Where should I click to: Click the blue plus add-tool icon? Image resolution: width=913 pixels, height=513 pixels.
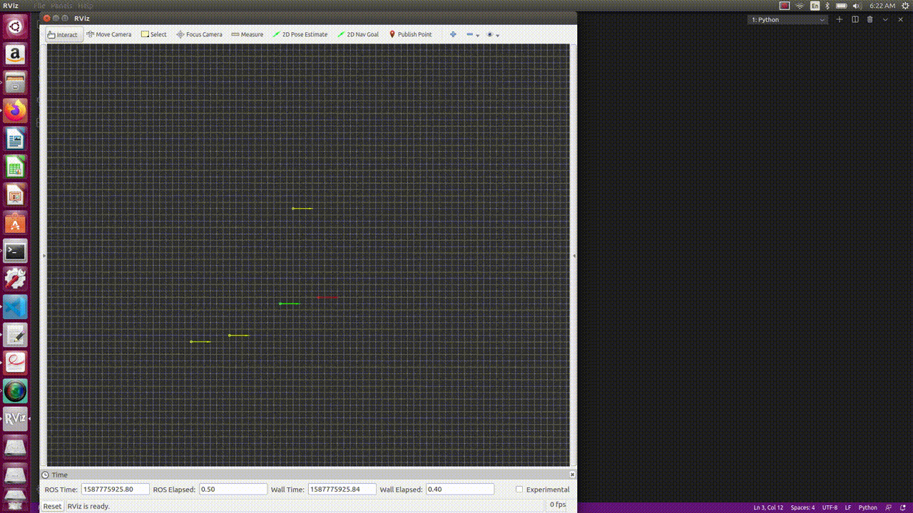click(453, 34)
